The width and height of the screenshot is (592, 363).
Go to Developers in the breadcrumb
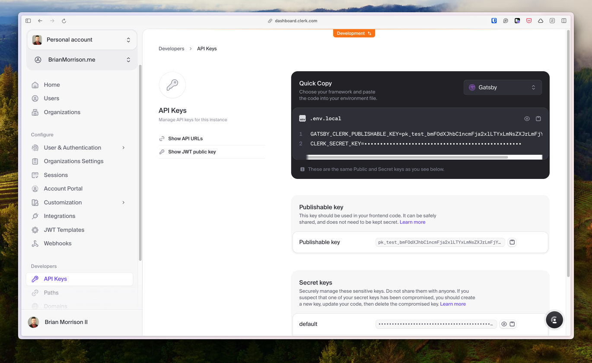[x=171, y=49]
